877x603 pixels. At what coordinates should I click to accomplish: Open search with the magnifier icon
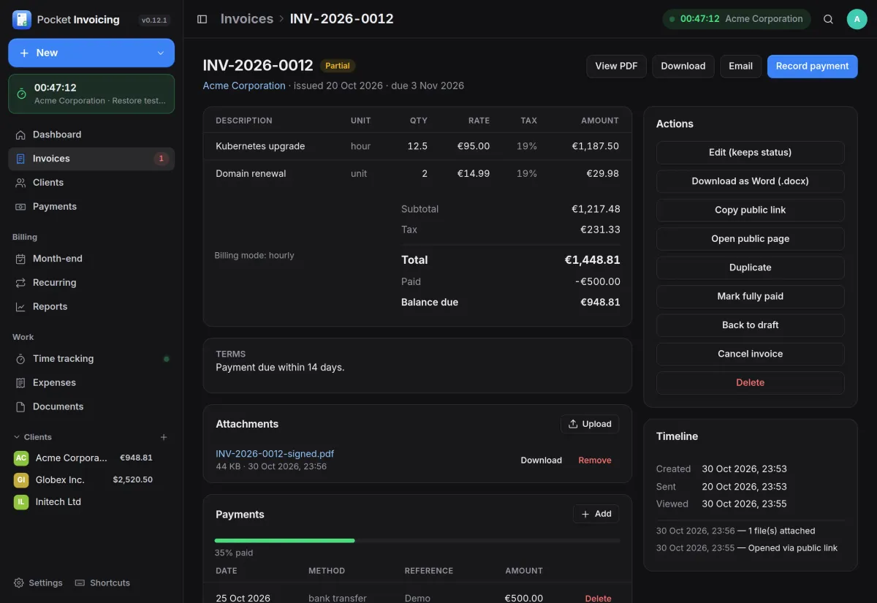tap(828, 19)
